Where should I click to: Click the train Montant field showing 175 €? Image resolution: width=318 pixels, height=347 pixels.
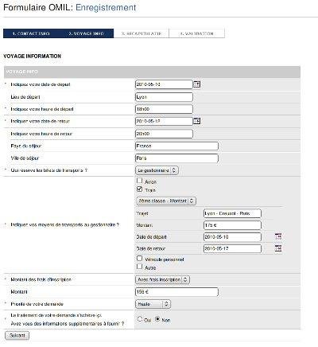pyautogui.click(x=232, y=225)
